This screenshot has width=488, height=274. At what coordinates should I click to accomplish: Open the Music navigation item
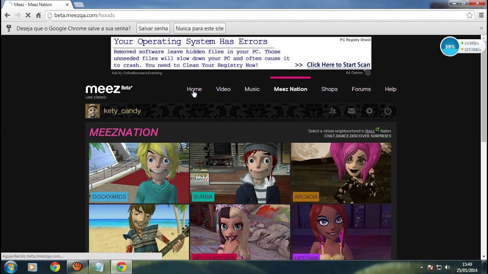pos(252,89)
